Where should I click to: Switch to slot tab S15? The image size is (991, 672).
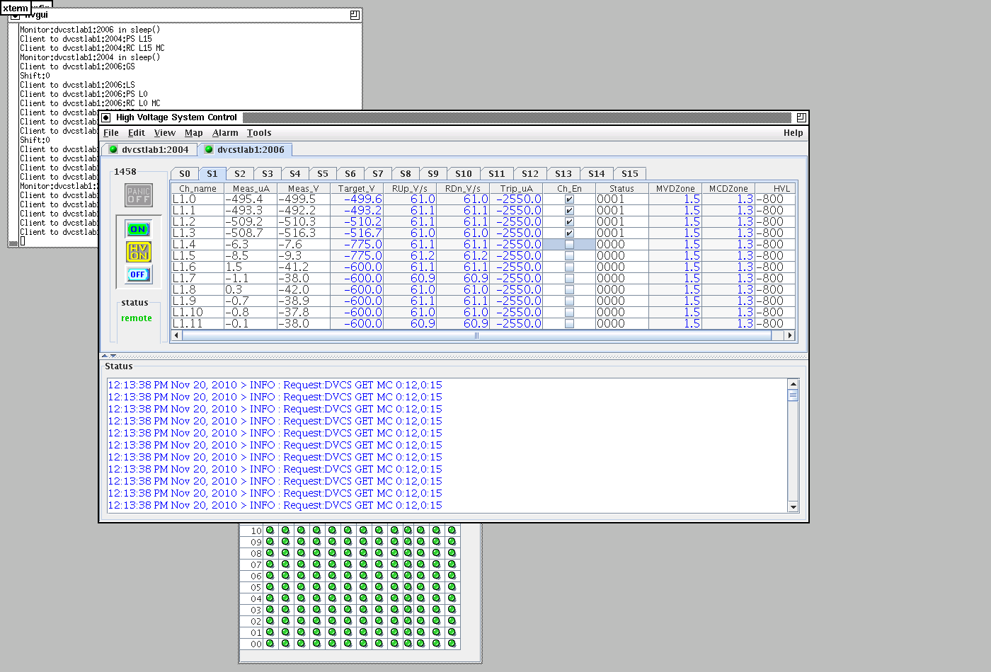630,174
